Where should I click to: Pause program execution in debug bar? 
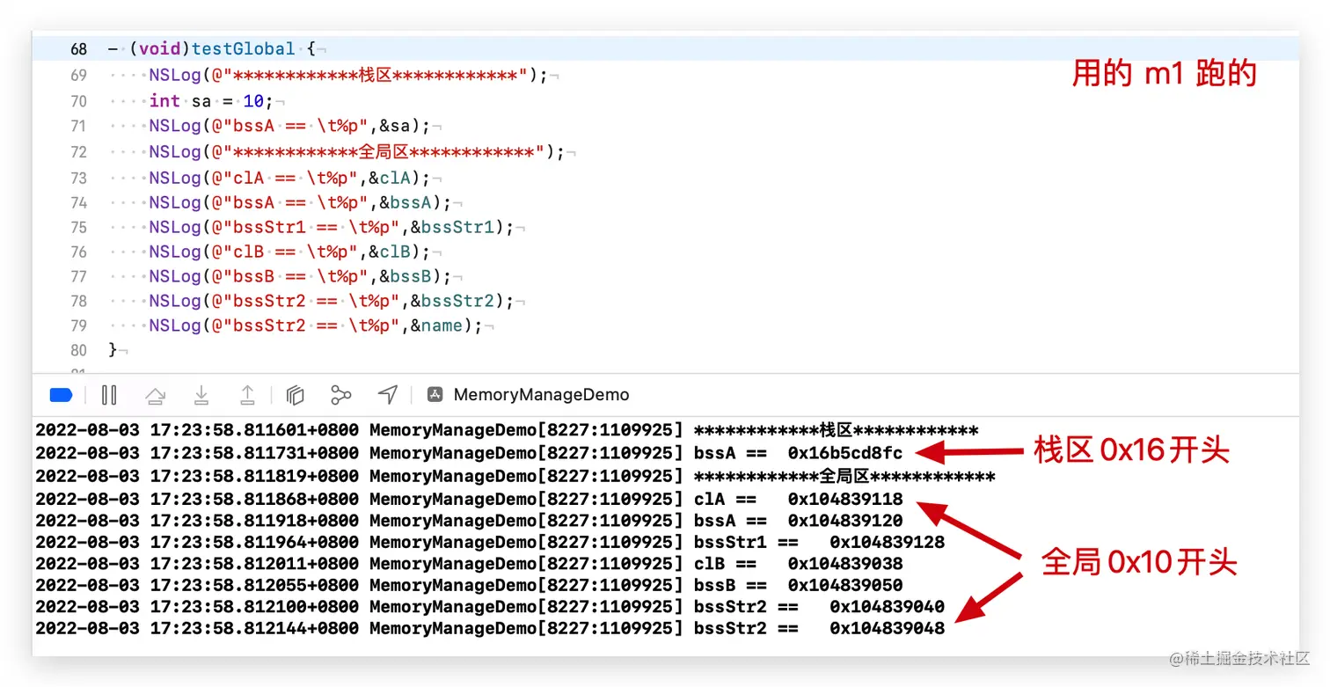109,395
